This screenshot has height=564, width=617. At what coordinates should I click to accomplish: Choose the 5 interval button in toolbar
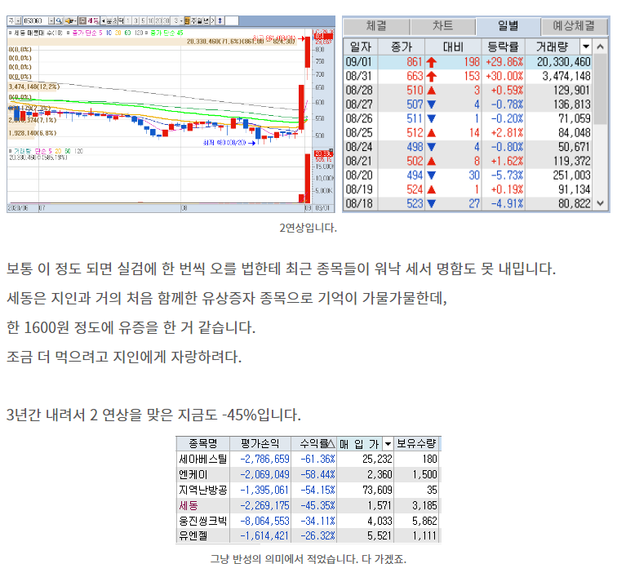point(143,21)
